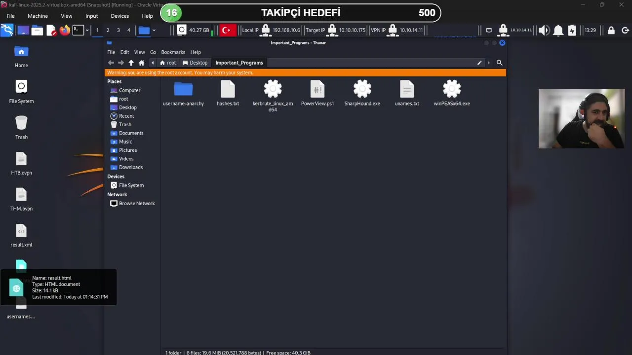Viewport: 632px width, 355px height.
Task: Open the Edit menu in Thunar
Action: 124,52
